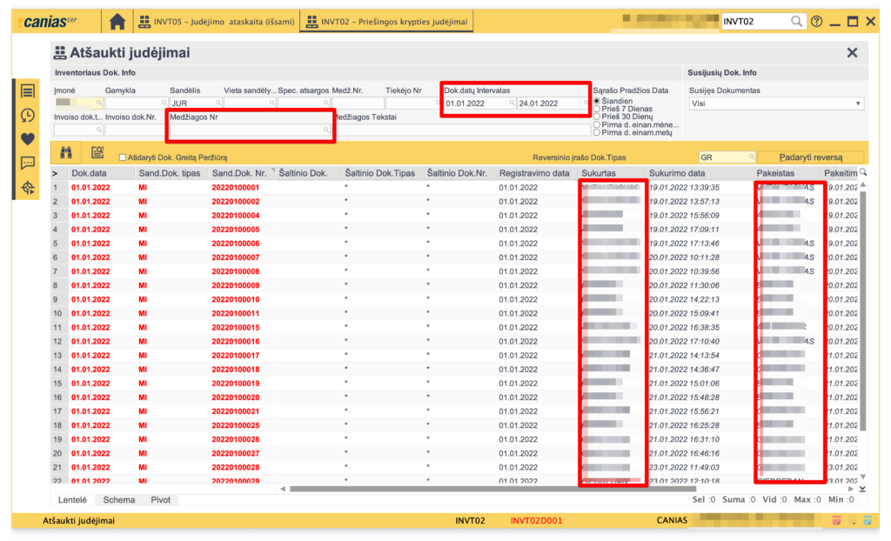Switch to the Schema tab
Screen dimensions: 891x541
pyautogui.click(x=118, y=500)
